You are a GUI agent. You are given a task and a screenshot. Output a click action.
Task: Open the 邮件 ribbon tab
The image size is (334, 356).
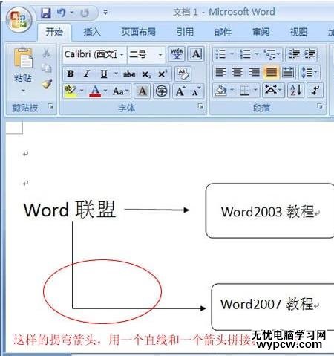[223, 32]
